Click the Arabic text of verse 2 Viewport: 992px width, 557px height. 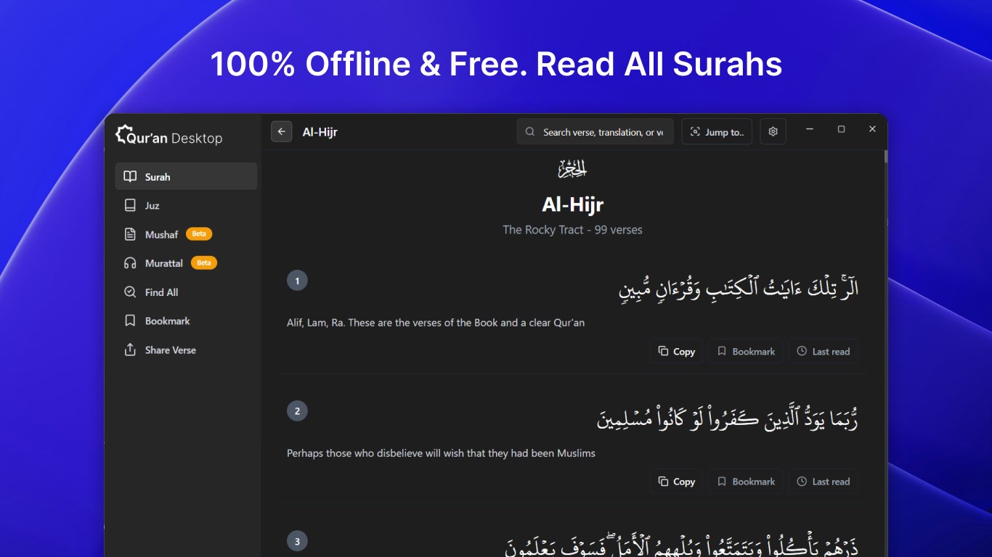[x=728, y=418]
